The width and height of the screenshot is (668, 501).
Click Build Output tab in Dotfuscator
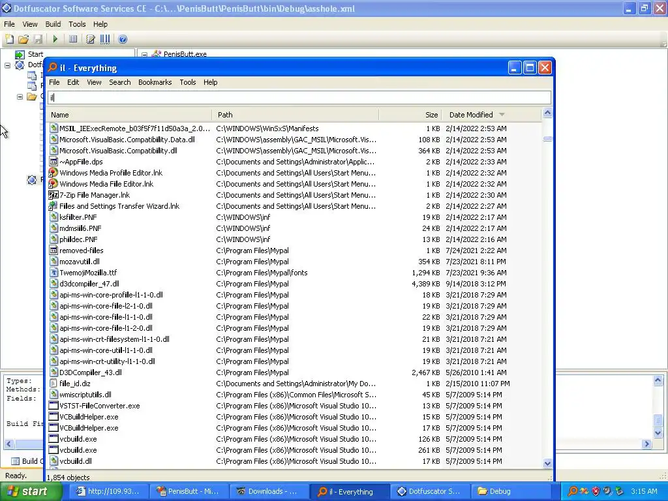click(x=26, y=461)
